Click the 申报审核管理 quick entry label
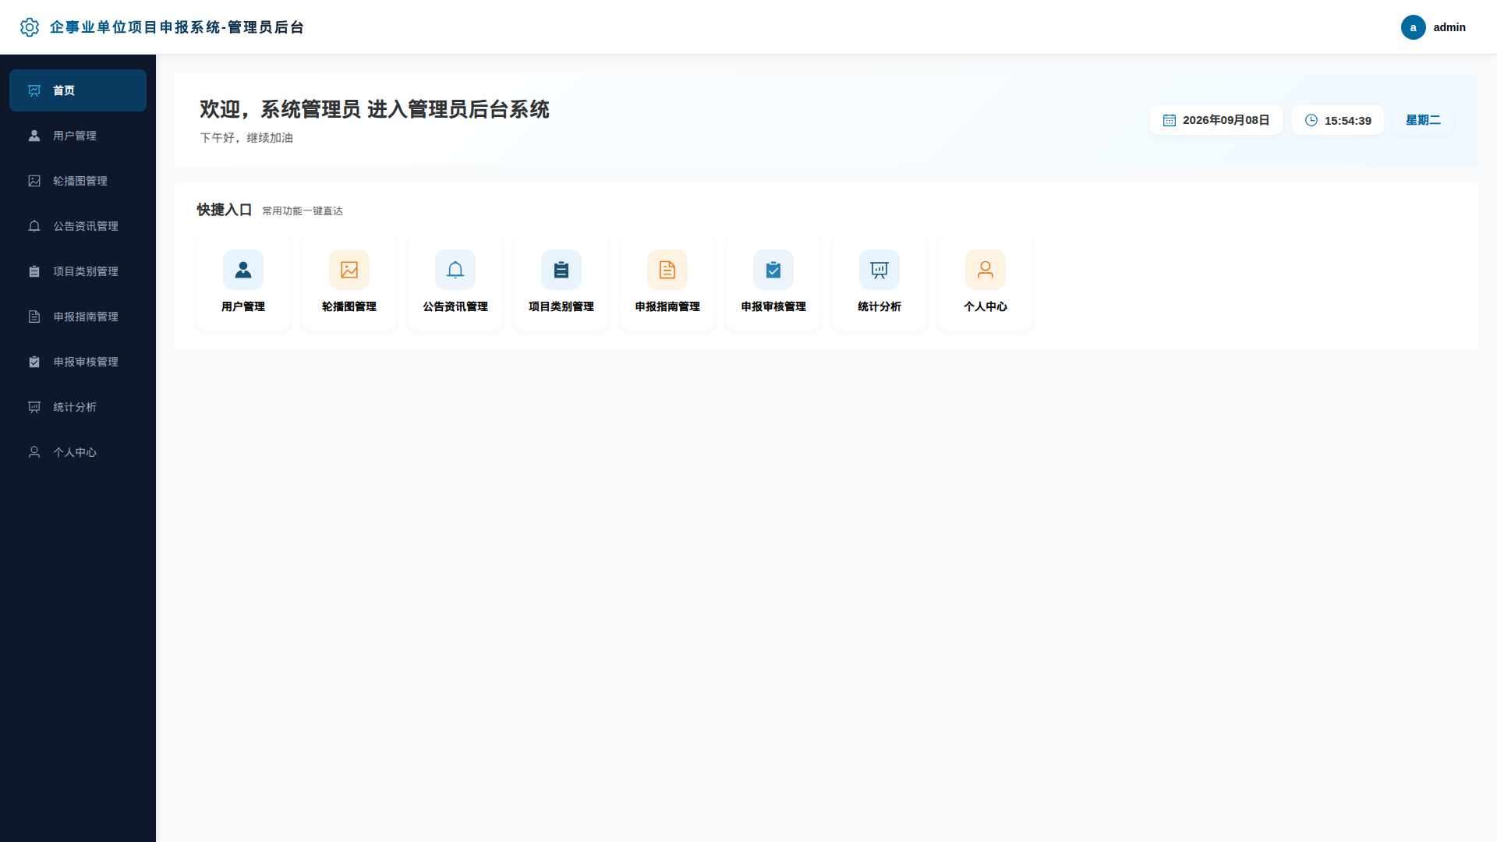This screenshot has width=1497, height=842. tap(773, 306)
